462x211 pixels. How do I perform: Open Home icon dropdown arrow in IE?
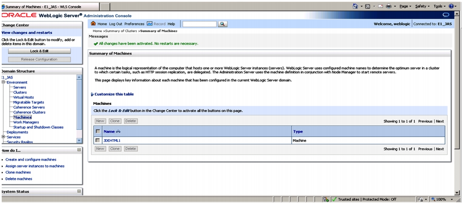[361, 6]
